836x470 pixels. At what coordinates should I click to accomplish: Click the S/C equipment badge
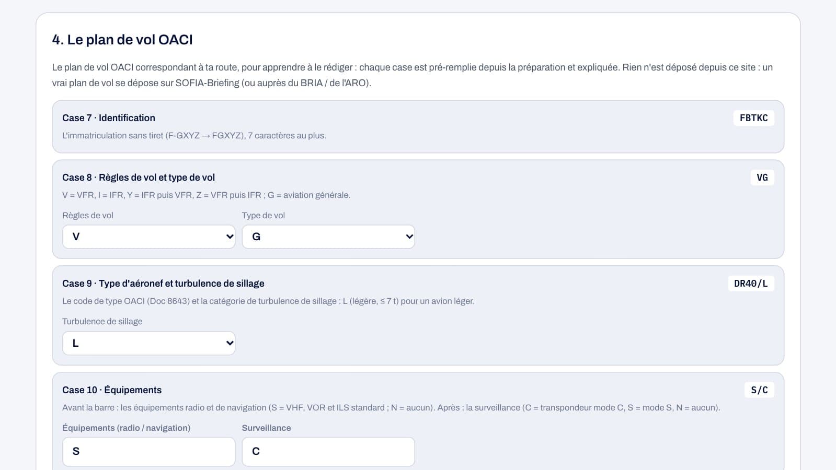(759, 390)
